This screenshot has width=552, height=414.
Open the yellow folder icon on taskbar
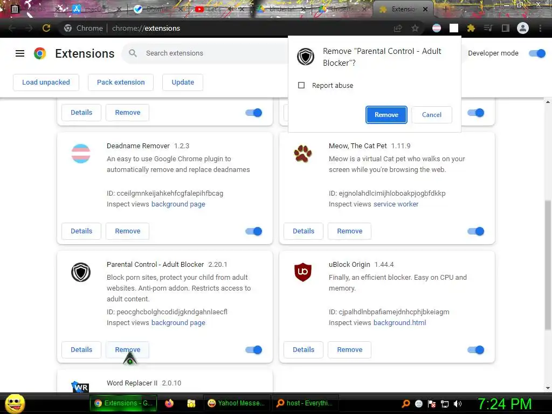191,403
